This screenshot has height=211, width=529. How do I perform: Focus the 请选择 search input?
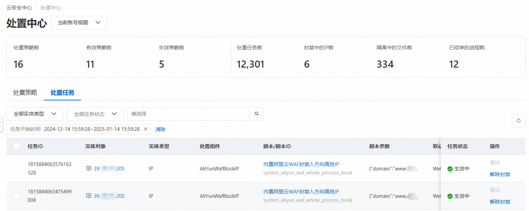pyautogui.click(x=189, y=114)
